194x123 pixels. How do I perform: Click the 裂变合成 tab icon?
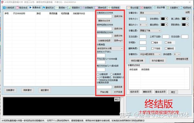point(17,8)
